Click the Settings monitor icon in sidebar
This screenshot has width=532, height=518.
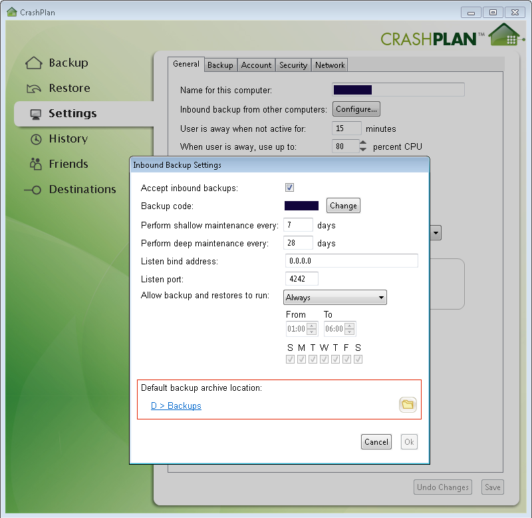click(35, 114)
